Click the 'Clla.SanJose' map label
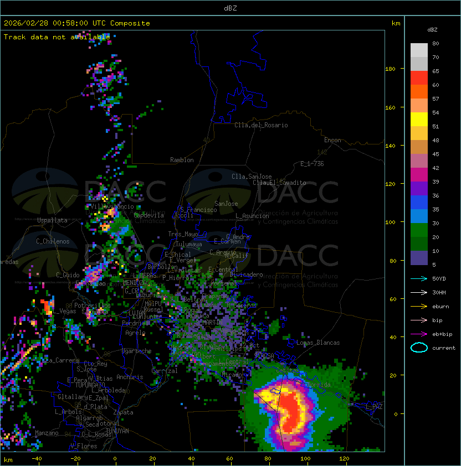The height and width of the screenshot is (466, 461). 252,177
